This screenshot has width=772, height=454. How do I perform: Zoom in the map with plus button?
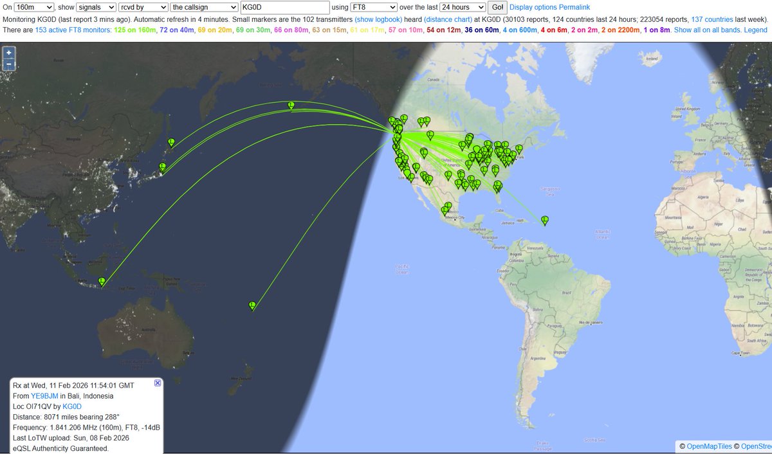click(9, 53)
